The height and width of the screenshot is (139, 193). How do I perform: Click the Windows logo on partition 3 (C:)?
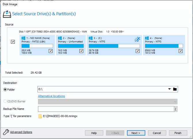[x=91, y=38]
